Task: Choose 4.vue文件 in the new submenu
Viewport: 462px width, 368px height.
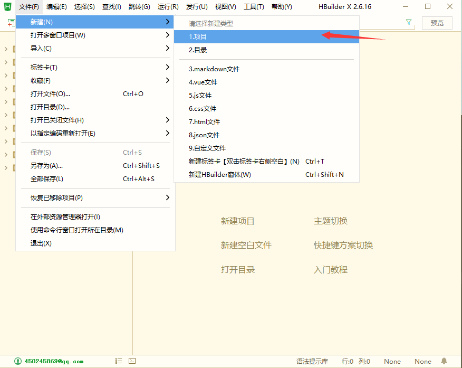Action: coord(203,82)
